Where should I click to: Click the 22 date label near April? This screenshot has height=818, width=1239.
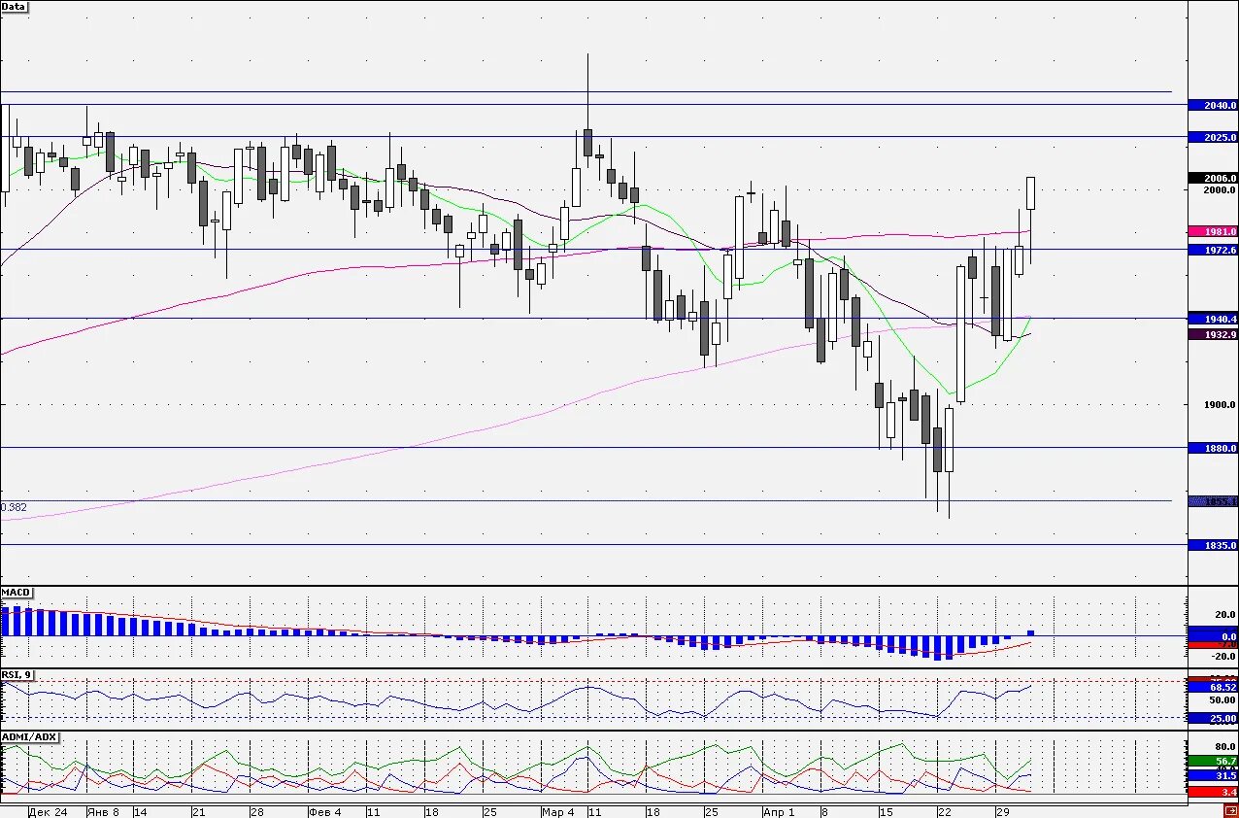pos(945,811)
